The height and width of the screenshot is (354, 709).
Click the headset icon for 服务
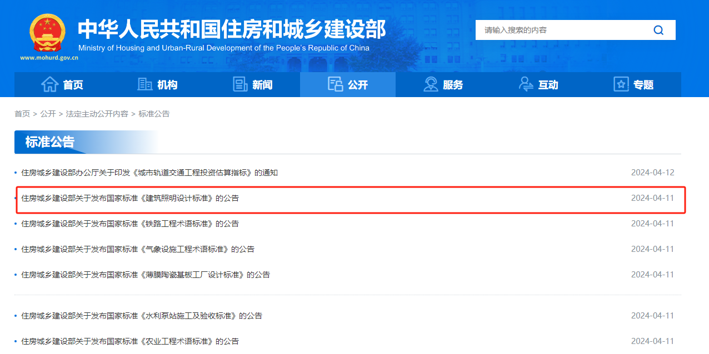[x=431, y=84]
